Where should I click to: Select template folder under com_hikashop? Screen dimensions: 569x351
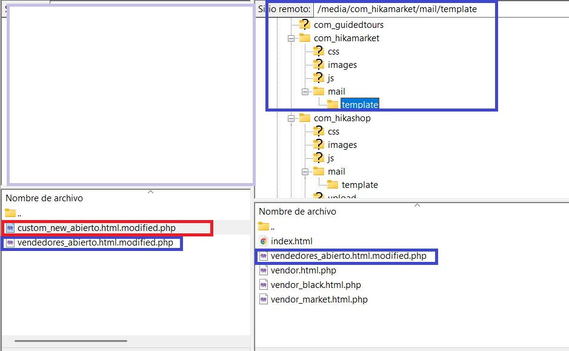tap(359, 185)
